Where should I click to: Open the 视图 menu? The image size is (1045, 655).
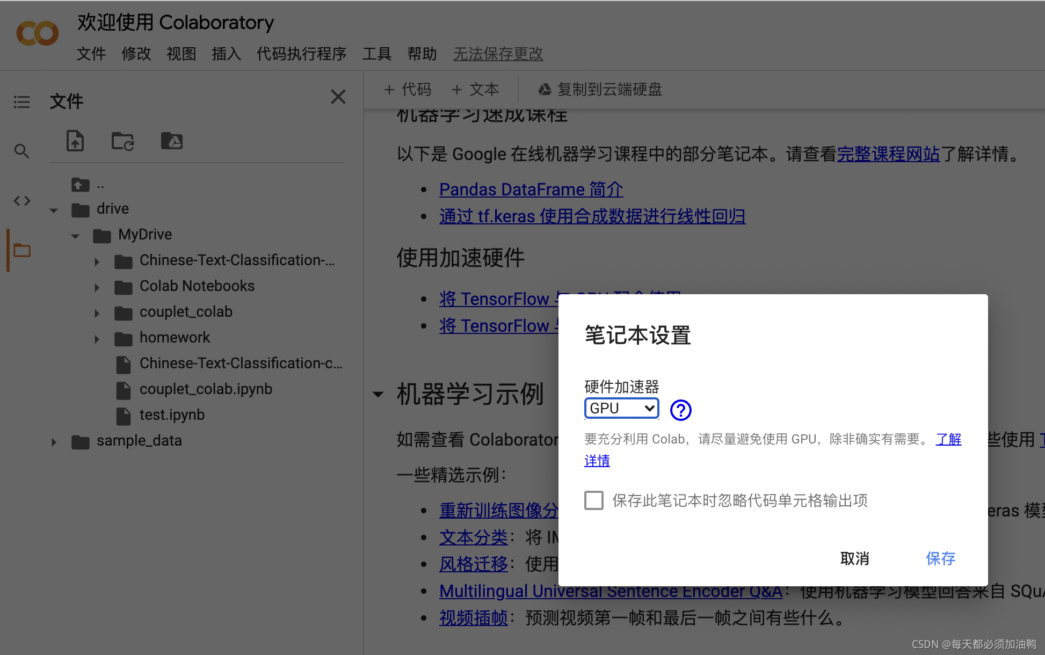tap(182, 54)
